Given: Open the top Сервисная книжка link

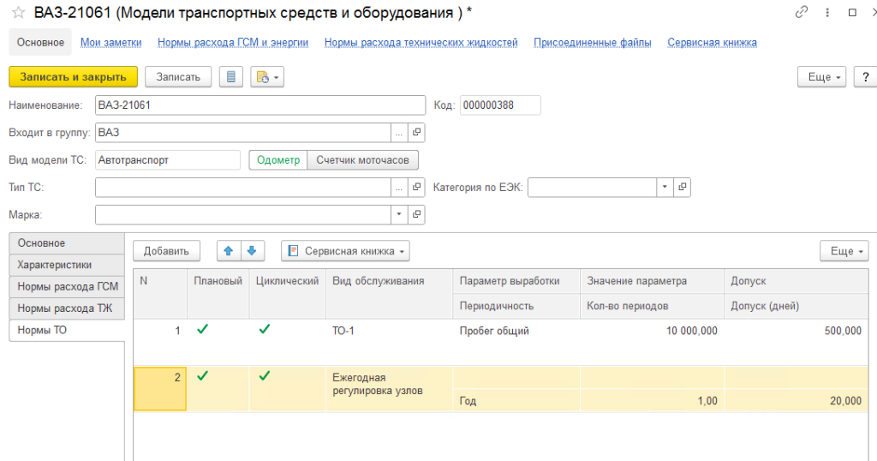Looking at the screenshot, I should point(712,43).
